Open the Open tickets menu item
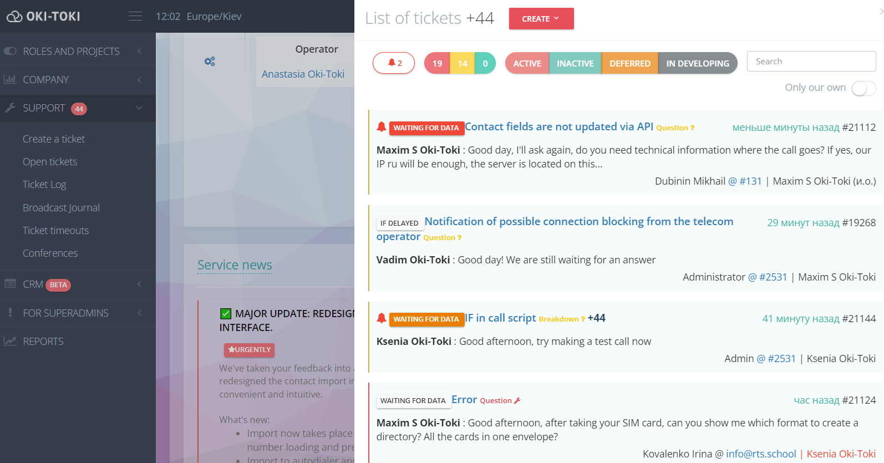 pyautogui.click(x=50, y=161)
